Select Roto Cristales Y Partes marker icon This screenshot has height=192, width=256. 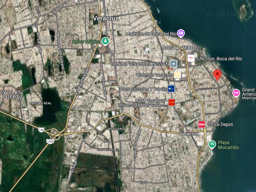[x=171, y=89]
